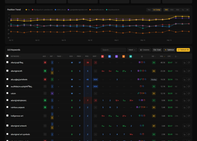Open trend chart icon for the 40.5K volume row

185,63
